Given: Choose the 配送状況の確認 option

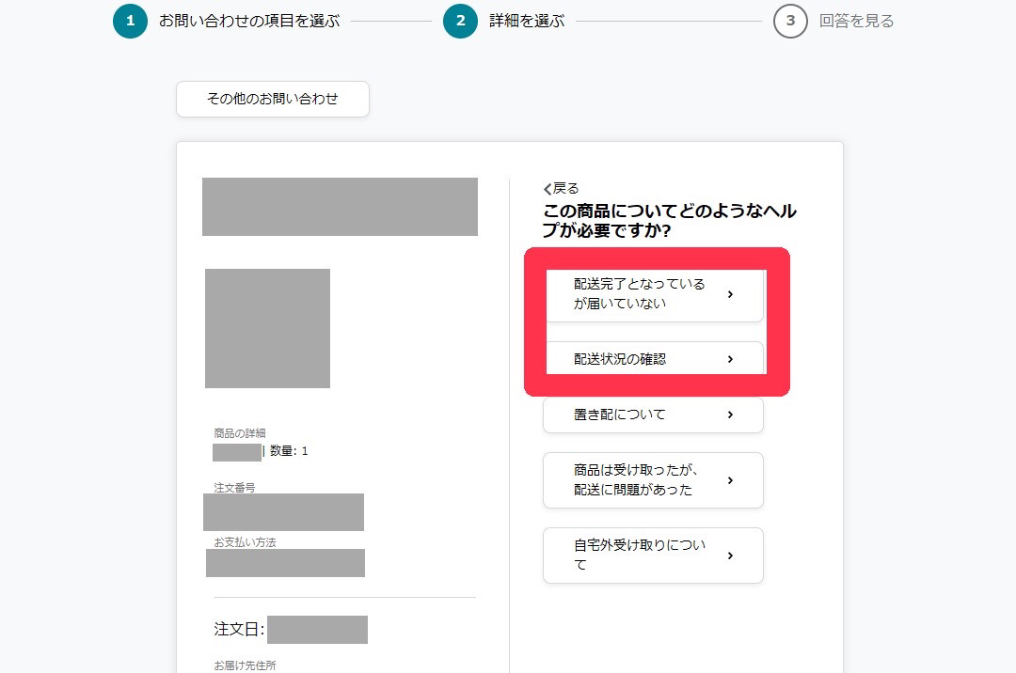Looking at the screenshot, I should [621, 359].
